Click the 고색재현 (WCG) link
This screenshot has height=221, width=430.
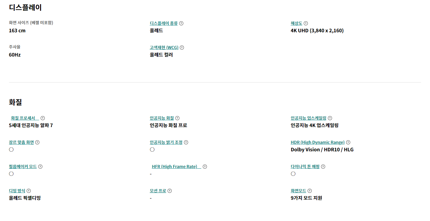click(164, 48)
